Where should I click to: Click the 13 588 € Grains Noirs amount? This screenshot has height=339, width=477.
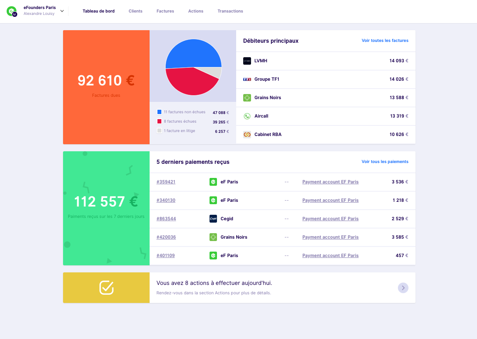coord(399,98)
